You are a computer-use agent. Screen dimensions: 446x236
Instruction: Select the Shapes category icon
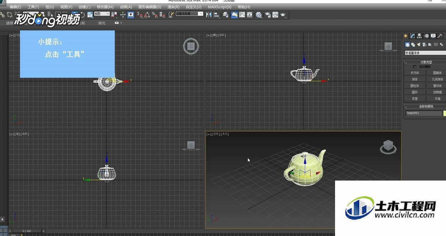(x=413, y=44)
